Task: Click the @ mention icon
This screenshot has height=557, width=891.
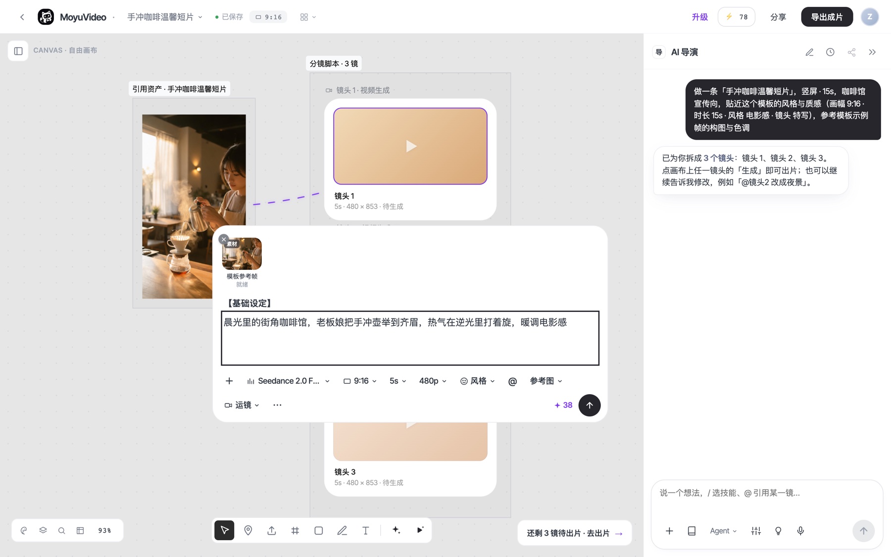Action: point(512,381)
